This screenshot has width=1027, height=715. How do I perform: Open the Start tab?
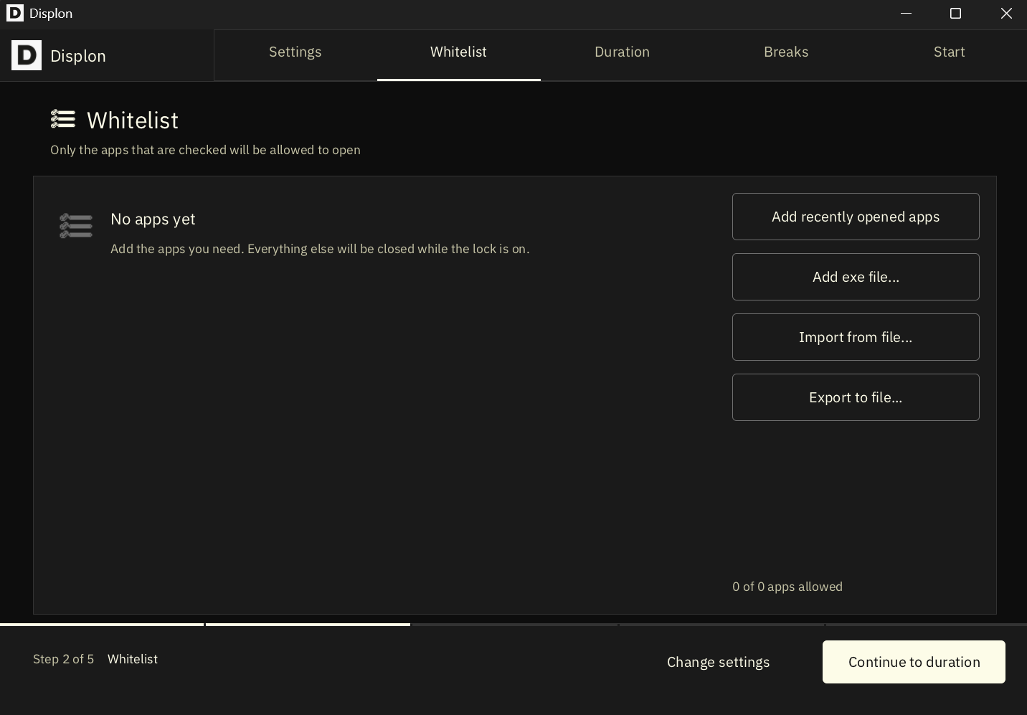(950, 55)
